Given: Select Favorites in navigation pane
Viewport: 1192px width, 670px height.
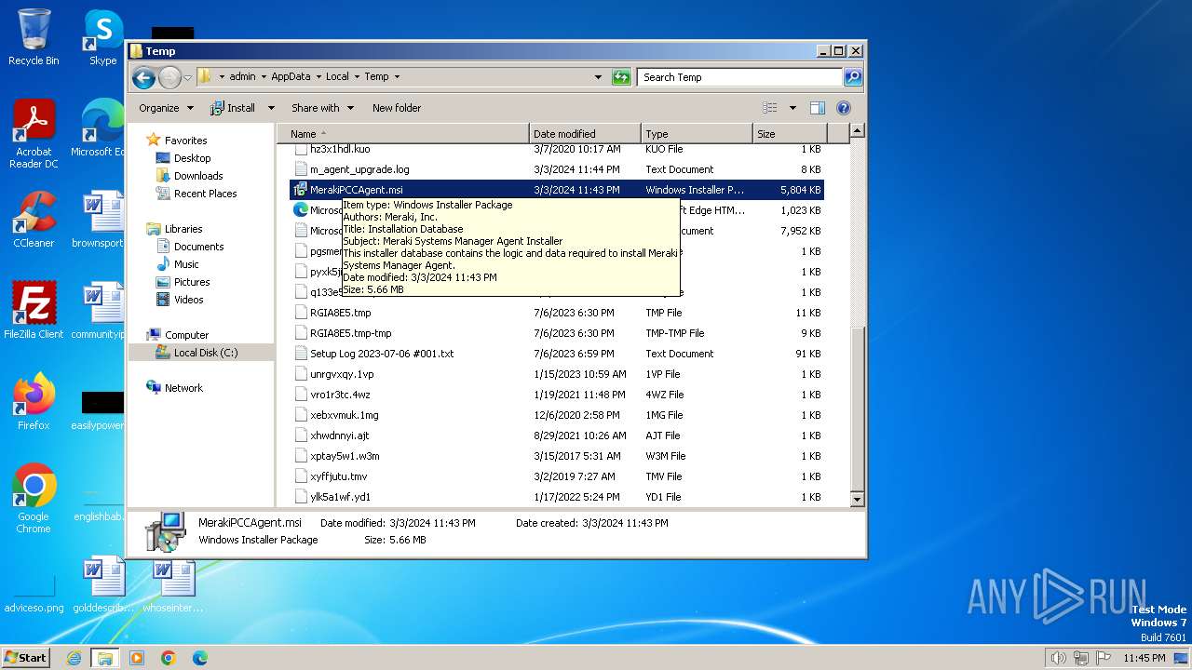Looking at the screenshot, I should click(185, 141).
